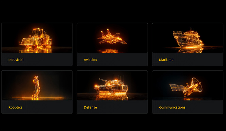Open the Maritime category label

[x=166, y=60]
